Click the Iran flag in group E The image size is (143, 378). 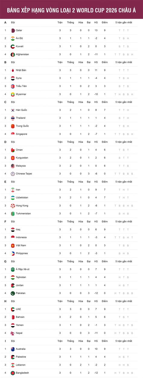point(13,190)
